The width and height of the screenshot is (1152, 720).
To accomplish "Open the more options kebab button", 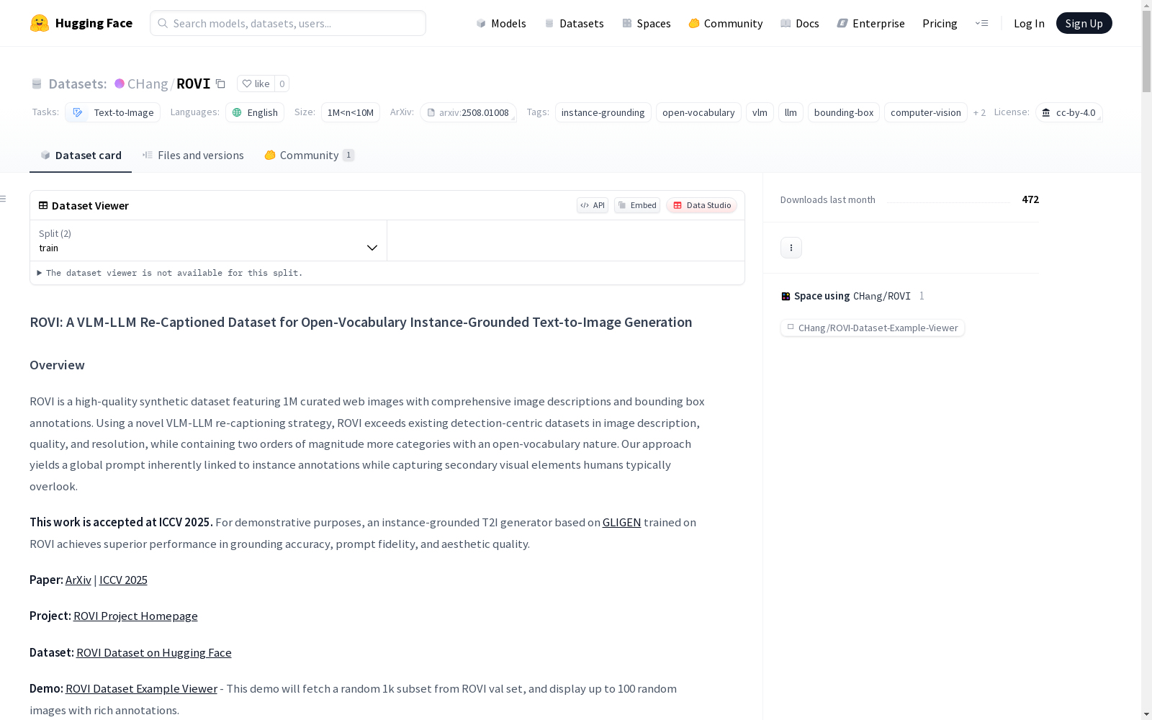I will 791,248.
